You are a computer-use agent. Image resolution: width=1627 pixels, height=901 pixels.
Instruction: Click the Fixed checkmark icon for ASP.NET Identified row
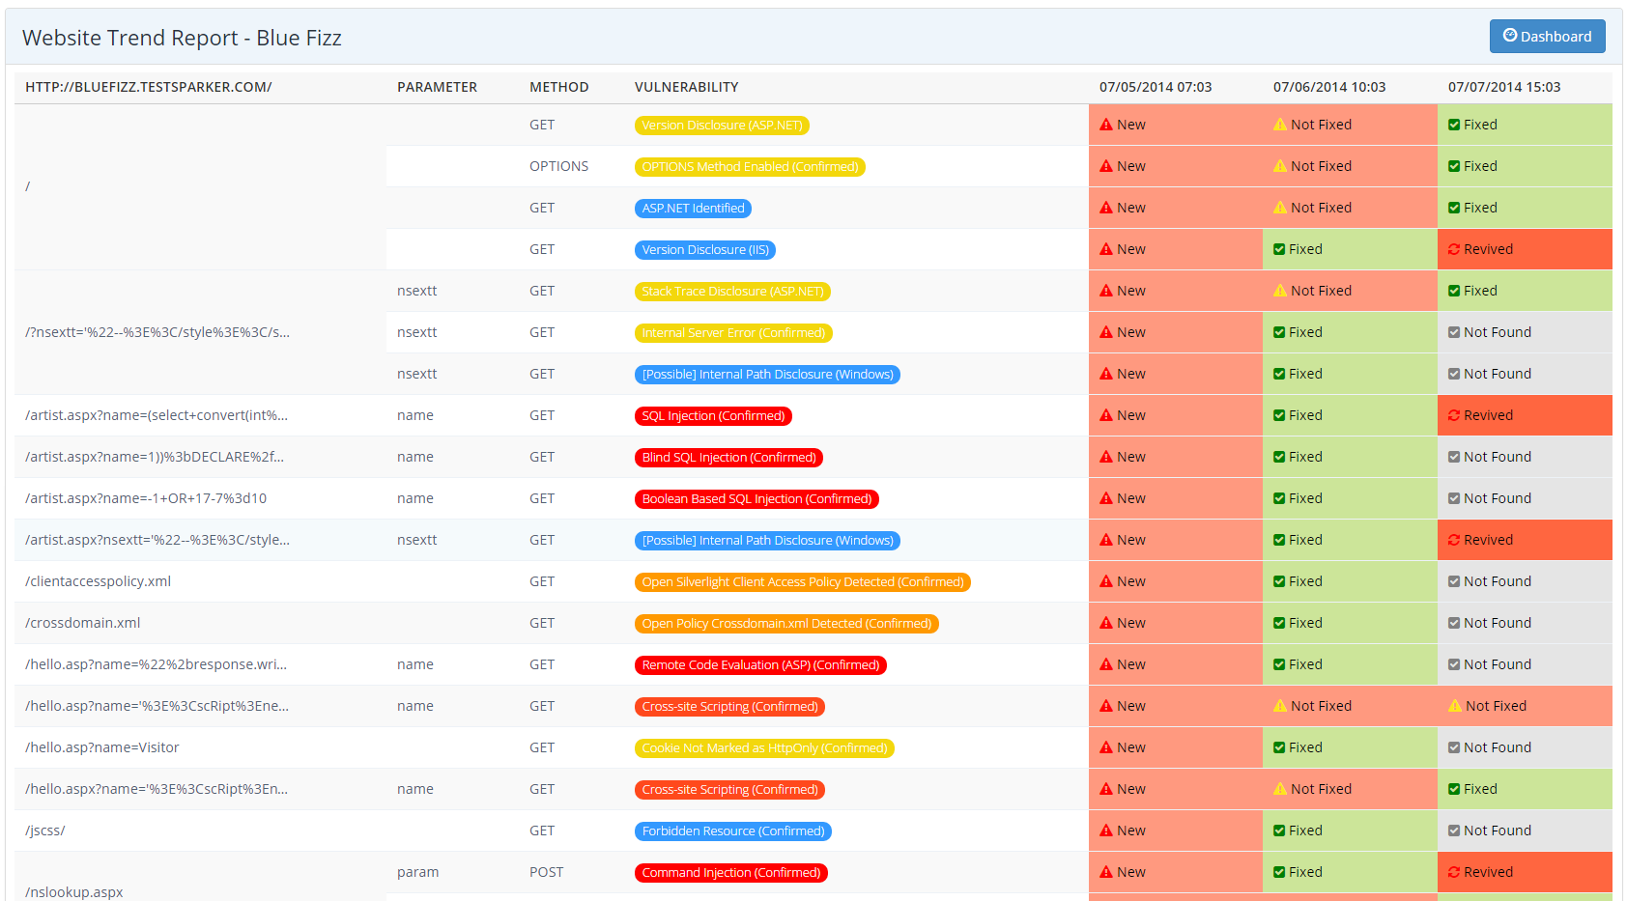(x=1454, y=208)
